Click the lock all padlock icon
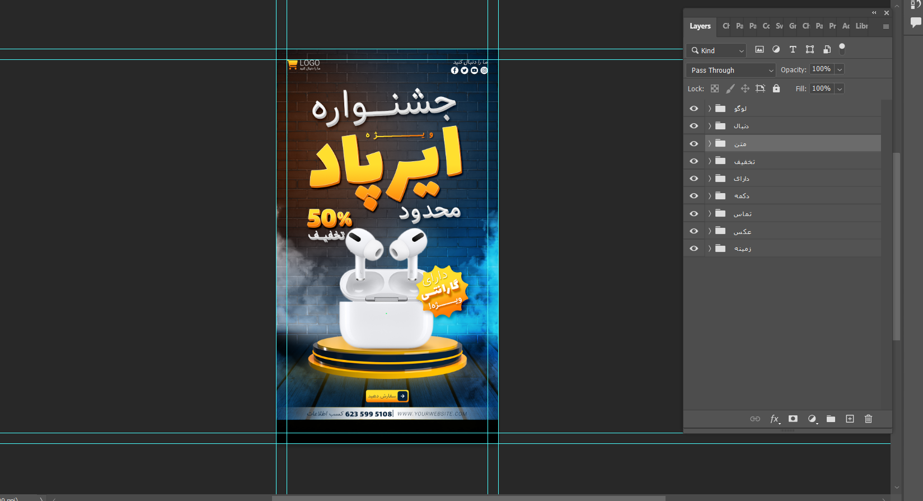The height and width of the screenshot is (501, 923). tap(776, 88)
